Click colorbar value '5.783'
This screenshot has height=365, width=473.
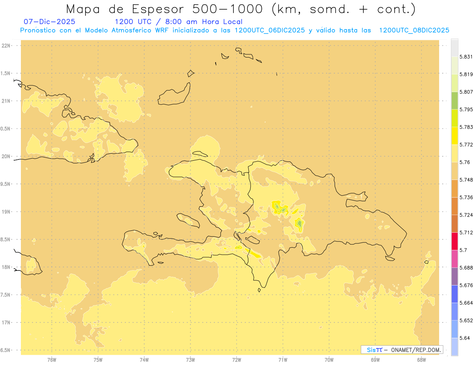tap(466, 127)
